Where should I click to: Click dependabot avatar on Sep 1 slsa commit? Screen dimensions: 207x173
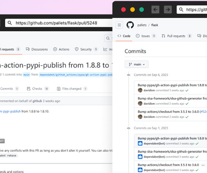tap(140, 157)
